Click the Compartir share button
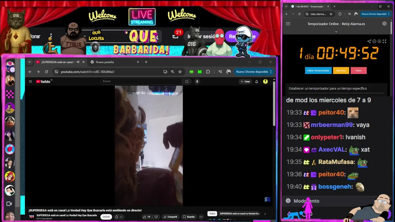This screenshot has height=222, width=395. click(170, 217)
